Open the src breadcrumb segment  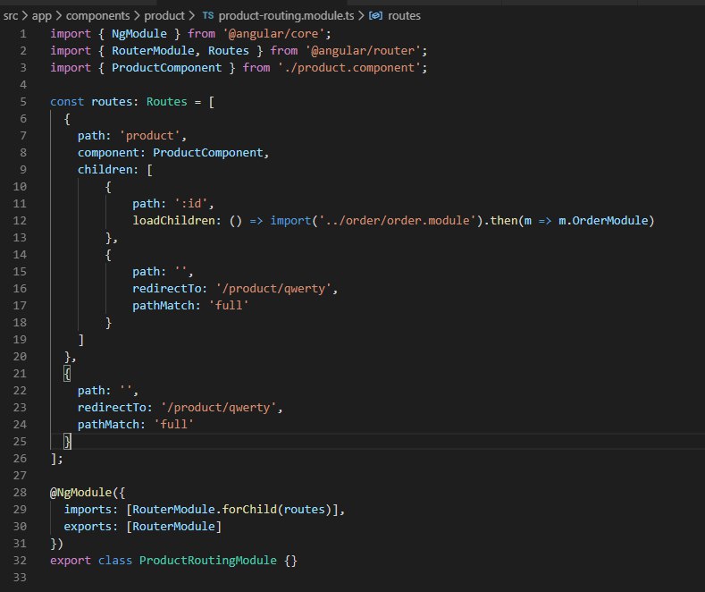tap(11, 16)
